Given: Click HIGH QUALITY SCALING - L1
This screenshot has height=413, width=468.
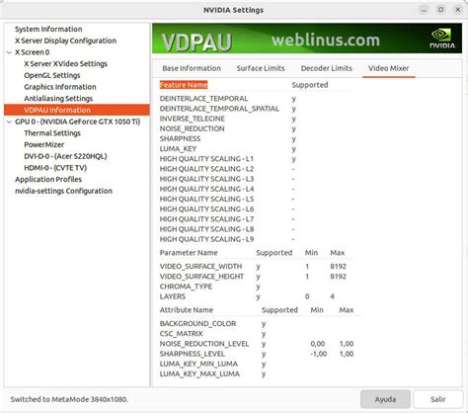Looking at the screenshot, I should tap(206, 159).
